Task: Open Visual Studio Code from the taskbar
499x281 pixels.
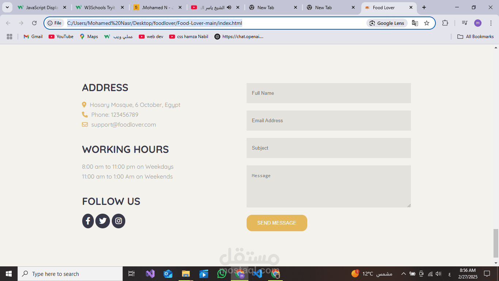Action: click(258, 274)
